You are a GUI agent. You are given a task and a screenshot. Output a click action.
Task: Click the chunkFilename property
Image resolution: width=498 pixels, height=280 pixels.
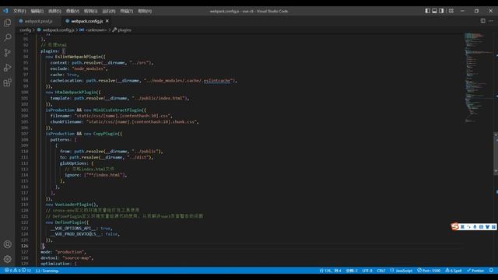click(66, 122)
